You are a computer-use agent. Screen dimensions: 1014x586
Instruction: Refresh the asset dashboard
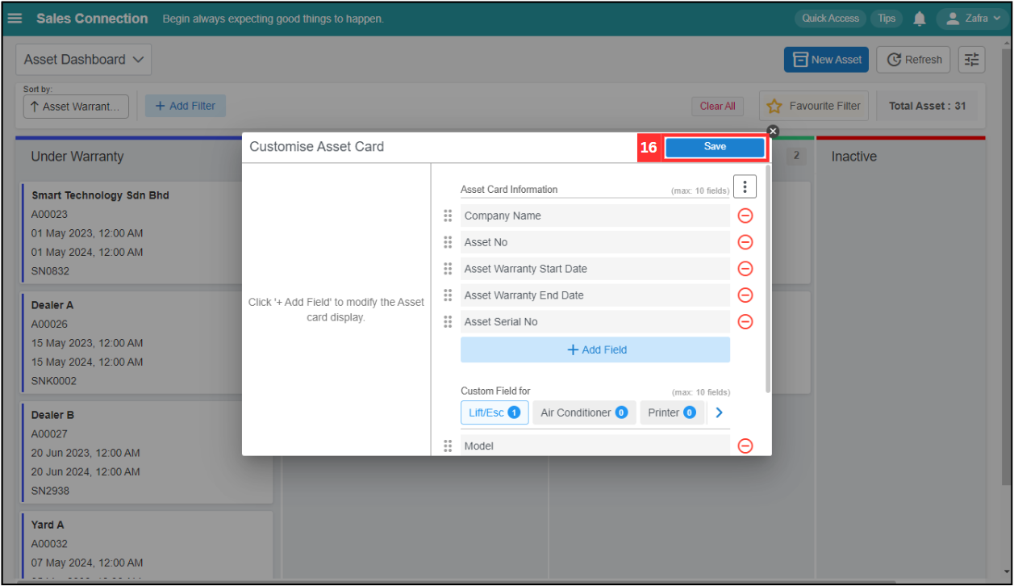915,60
